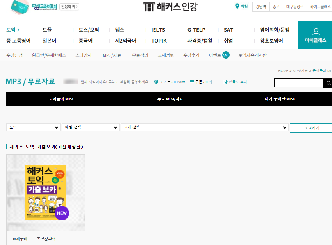
Task: Select IELTS category
Action: (x=158, y=30)
